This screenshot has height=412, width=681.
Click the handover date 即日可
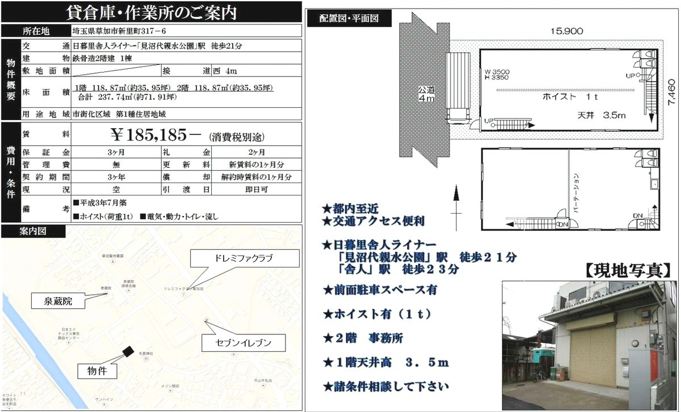(256, 190)
